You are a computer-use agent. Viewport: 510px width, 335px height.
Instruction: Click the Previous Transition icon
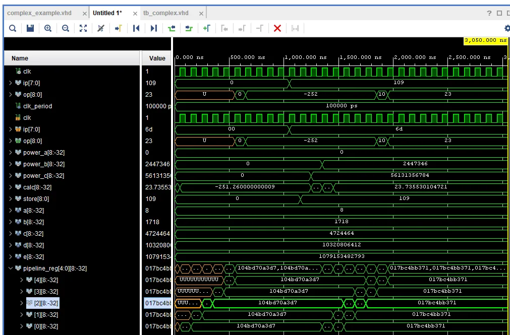point(172,29)
